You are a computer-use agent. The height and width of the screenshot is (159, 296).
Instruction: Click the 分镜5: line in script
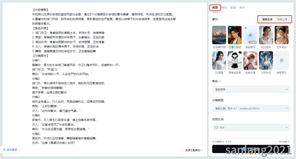pyautogui.click(x=36, y=134)
